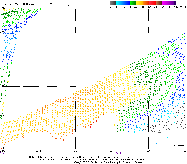Click the '25' legend scale label
This screenshot has height=164, width=187.
[x=143, y=7]
